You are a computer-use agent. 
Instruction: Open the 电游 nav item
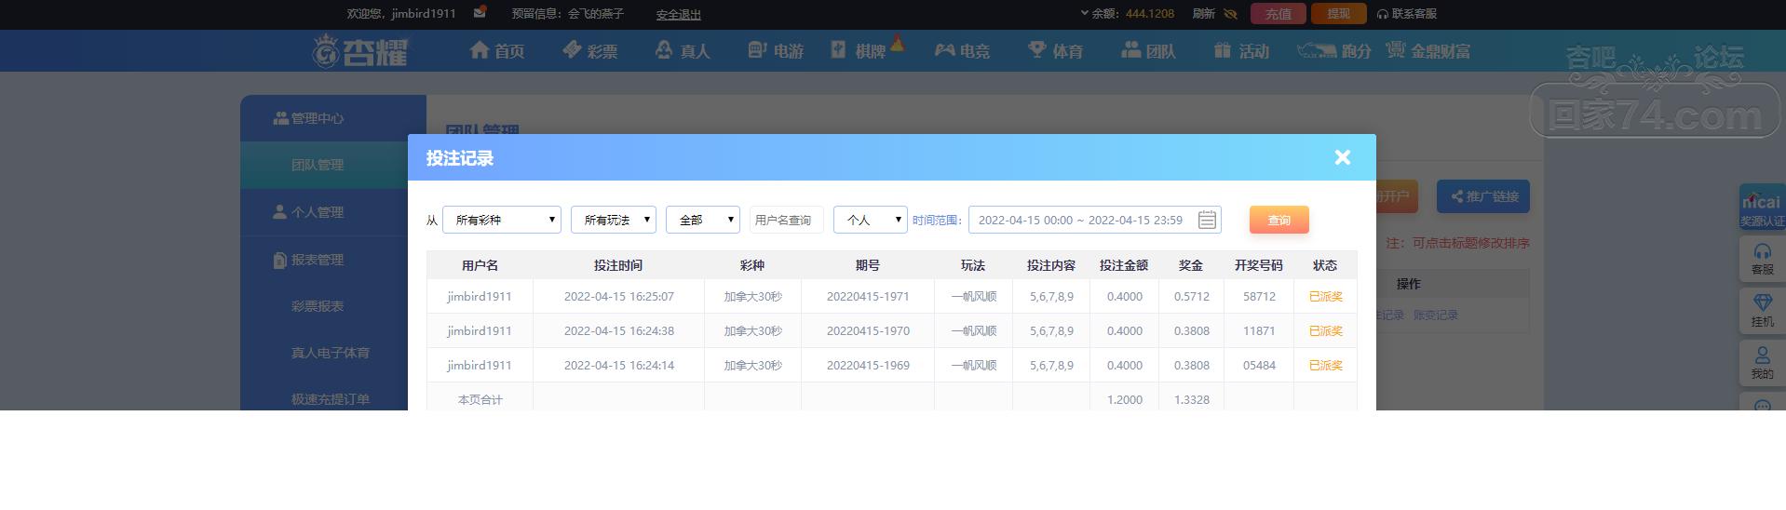coord(776,50)
